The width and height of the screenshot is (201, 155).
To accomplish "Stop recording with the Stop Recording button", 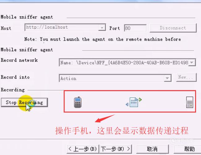I will tap(24, 102).
